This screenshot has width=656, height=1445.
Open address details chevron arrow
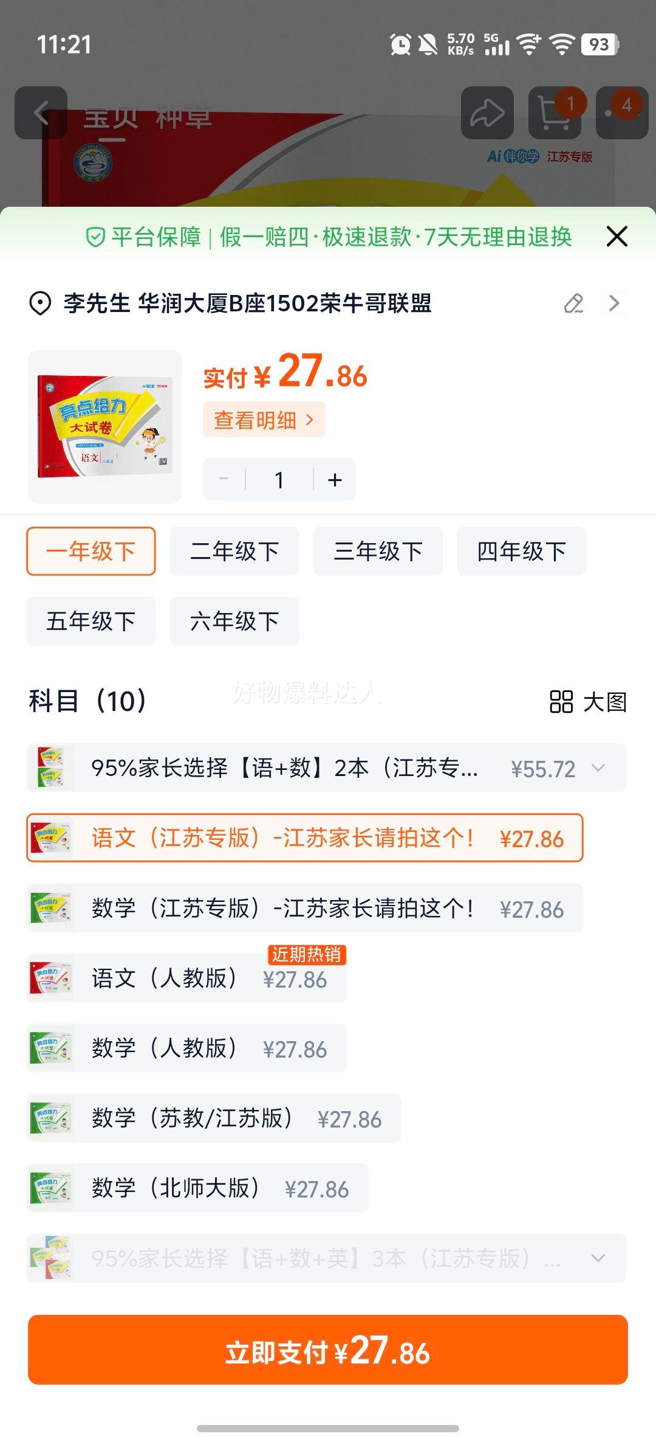pyautogui.click(x=614, y=303)
